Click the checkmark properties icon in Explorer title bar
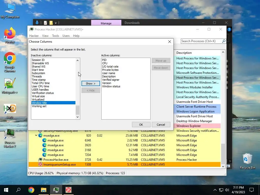The image size is (260, 195). click(45, 23)
